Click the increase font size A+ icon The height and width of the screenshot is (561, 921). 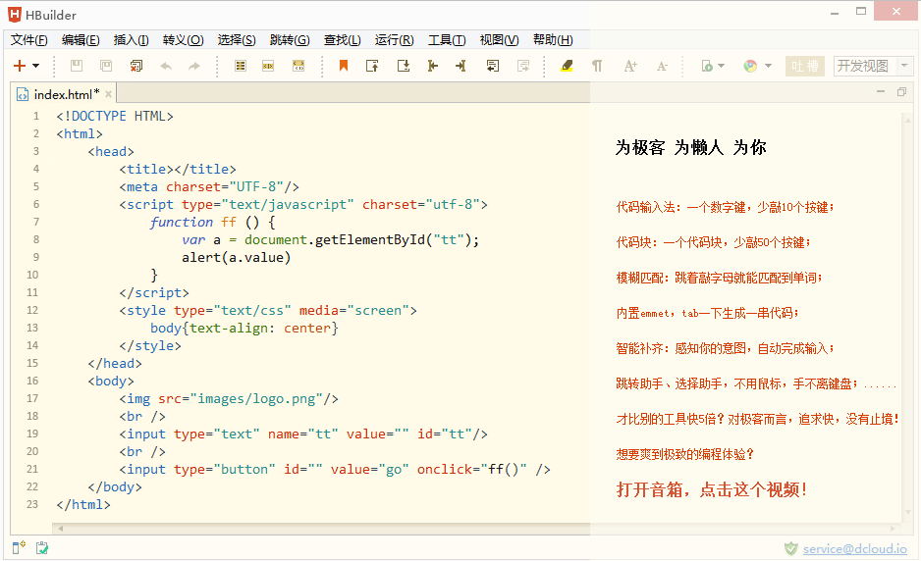coord(630,66)
